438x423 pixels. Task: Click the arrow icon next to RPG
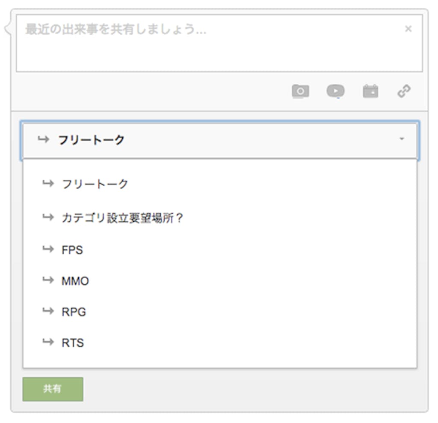point(47,311)
